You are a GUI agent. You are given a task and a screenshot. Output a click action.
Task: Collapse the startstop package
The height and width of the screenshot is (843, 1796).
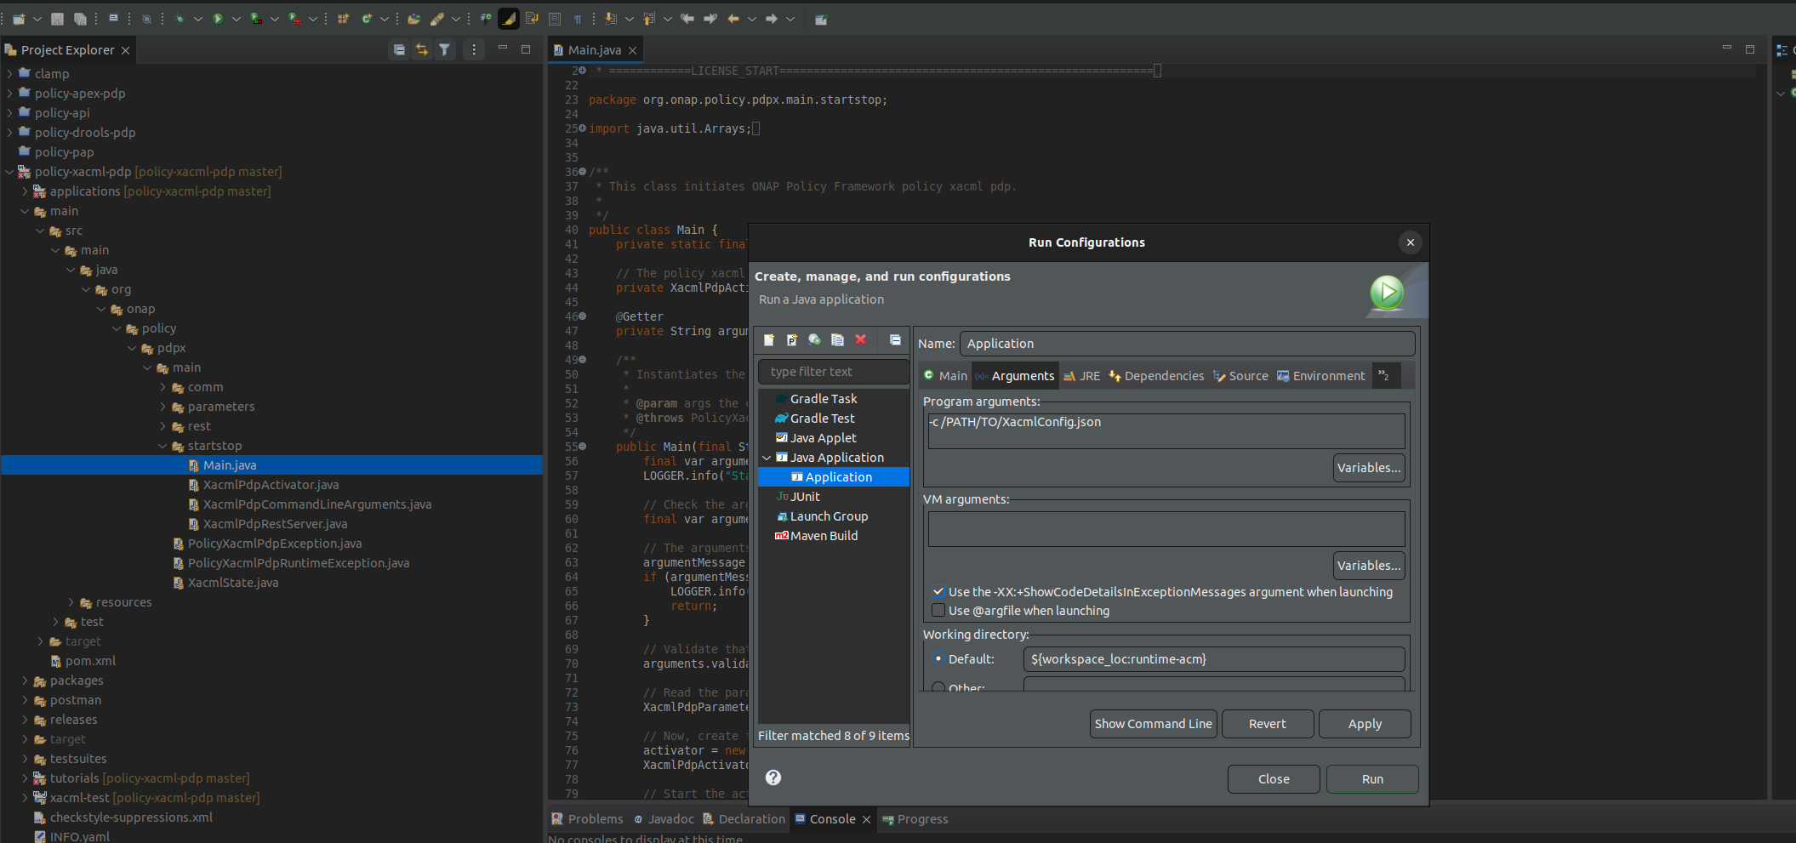tap(162, 446)
